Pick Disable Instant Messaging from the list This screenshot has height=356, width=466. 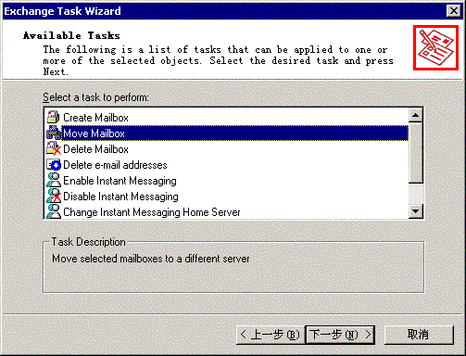(120, 197)
